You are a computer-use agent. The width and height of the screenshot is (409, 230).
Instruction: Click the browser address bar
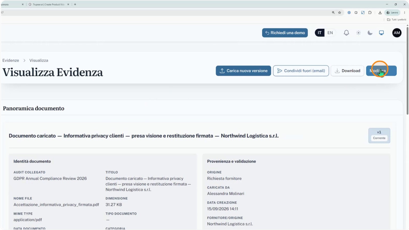(165, 13)
